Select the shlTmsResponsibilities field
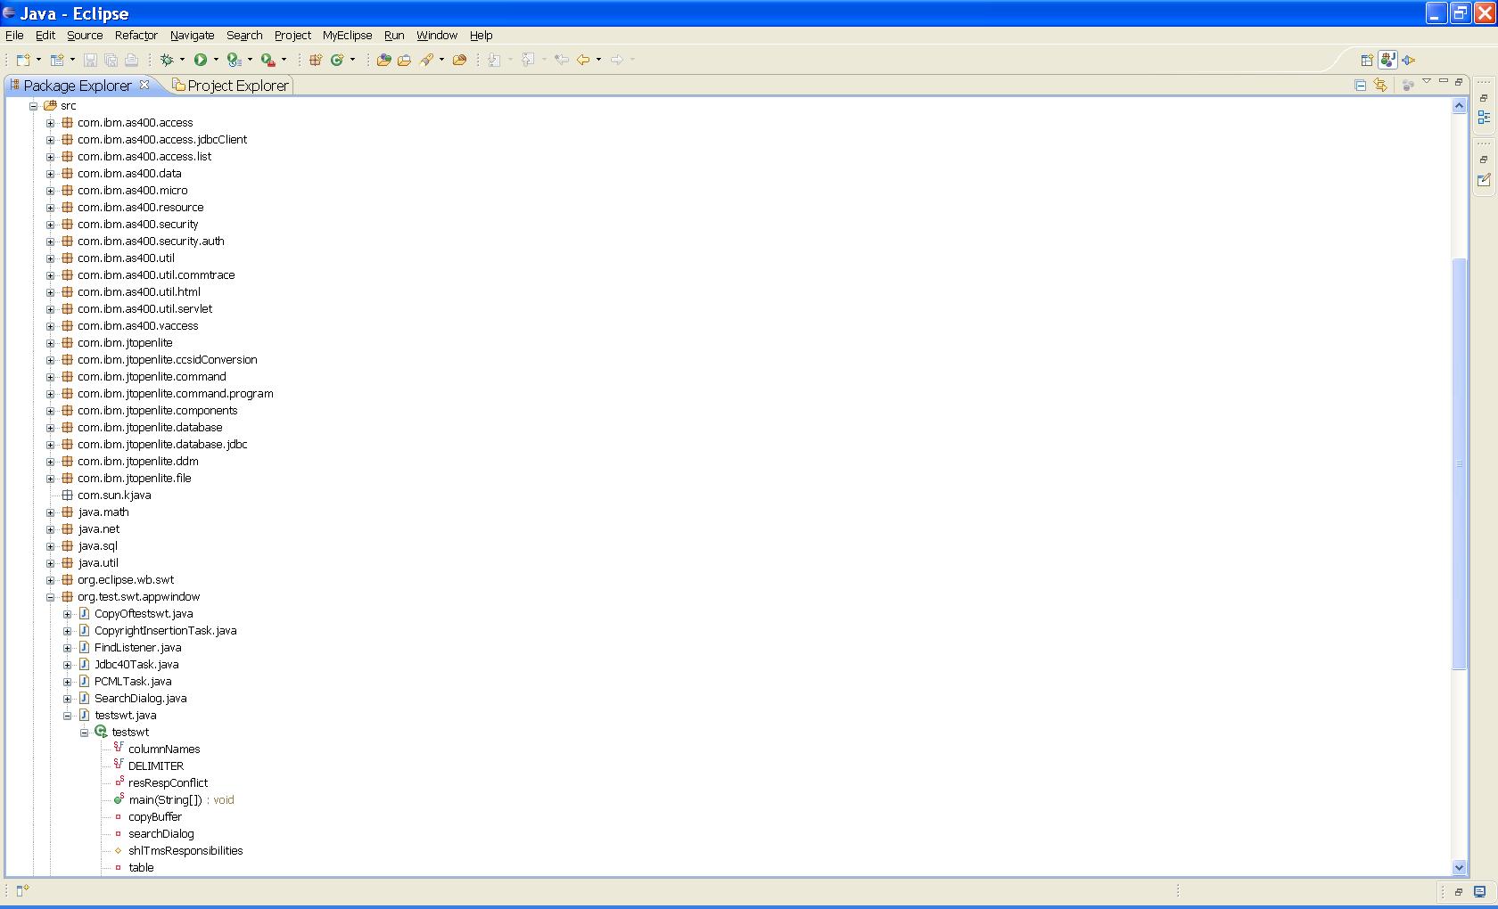This screenshot has width=1498, height=909. [185, 851]
